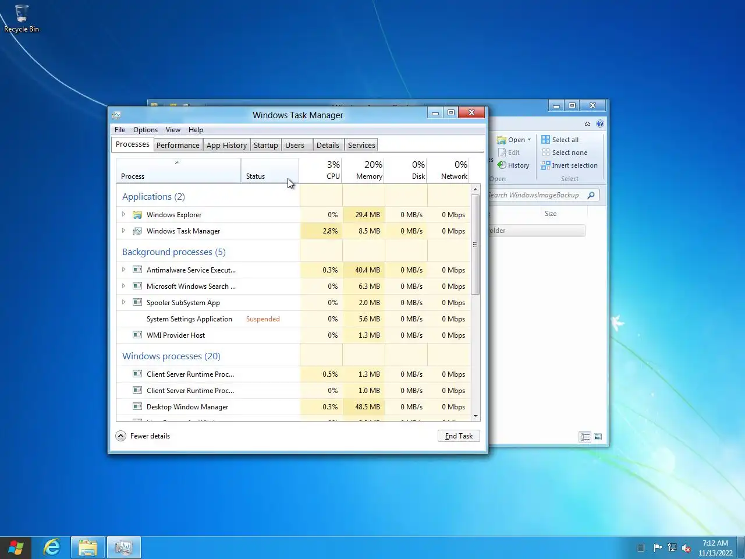
Task: Open the Action Center flag tray icon
Action: [x=658, y=547]
